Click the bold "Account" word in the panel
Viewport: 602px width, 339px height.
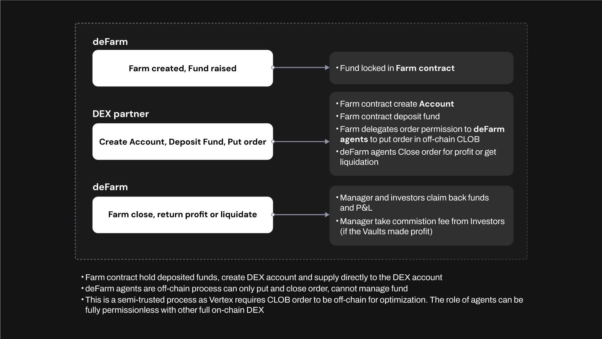(436, 104)
